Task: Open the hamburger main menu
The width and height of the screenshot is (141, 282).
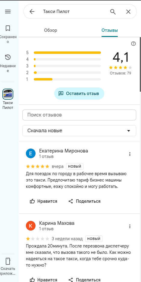Action: pos(8,12)
